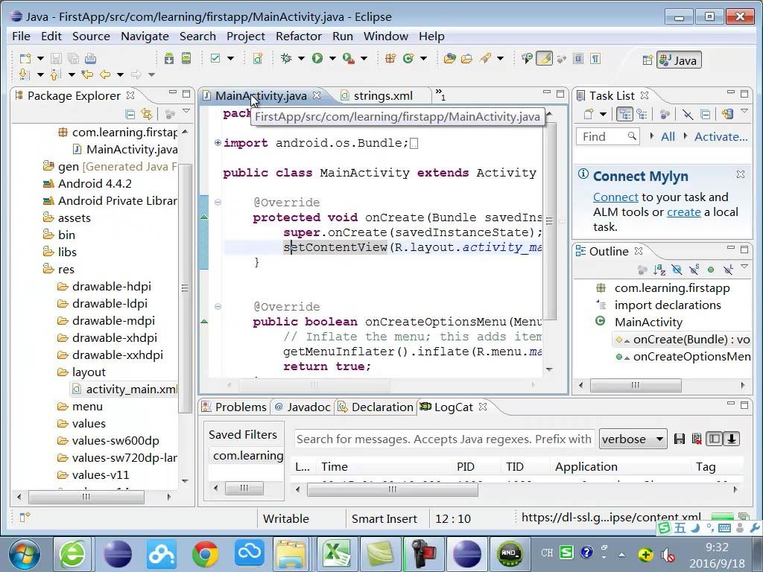Switch to the Problems tab
The height and width of the screenshot is (572, 763).
click(234, 407)
